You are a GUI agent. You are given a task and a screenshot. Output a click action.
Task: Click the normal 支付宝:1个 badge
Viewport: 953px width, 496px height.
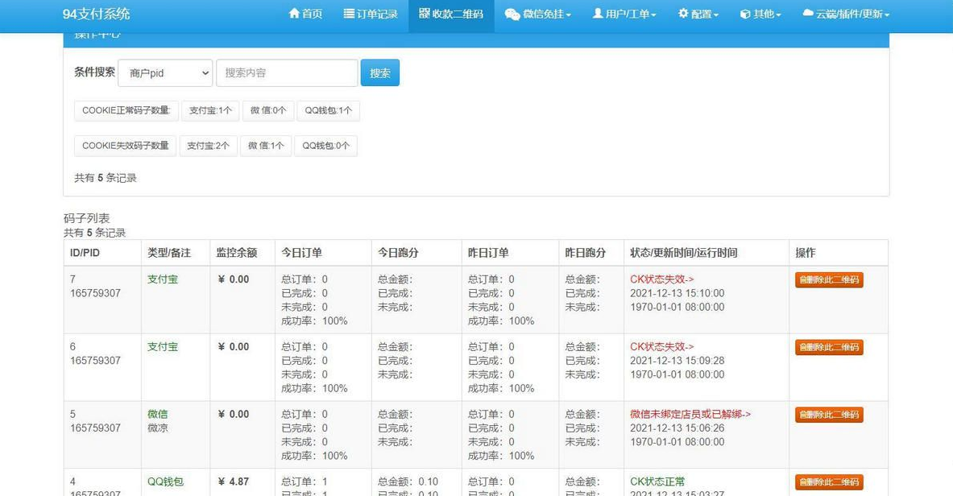click(210, 110)
